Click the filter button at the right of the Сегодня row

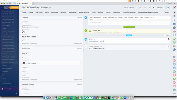coord(167,36)
